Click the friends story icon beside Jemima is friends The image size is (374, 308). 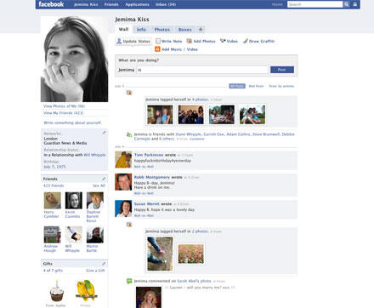(129, 134)
